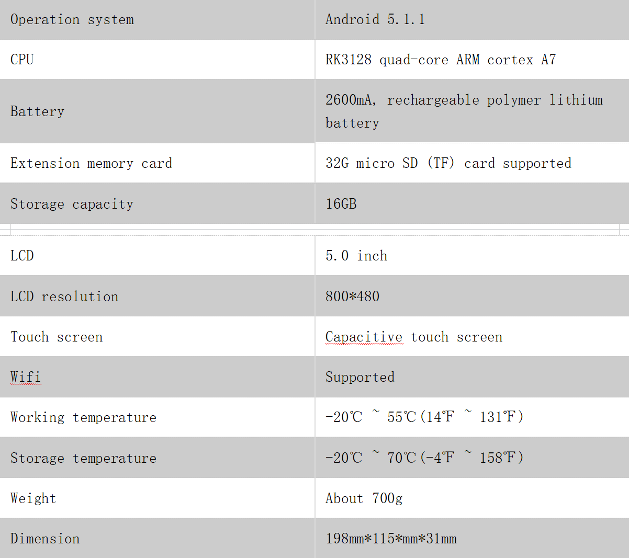Viewport: 629px width, 558px height.
Task: Click the '16GB' value cell
Action: coord(472,203)
